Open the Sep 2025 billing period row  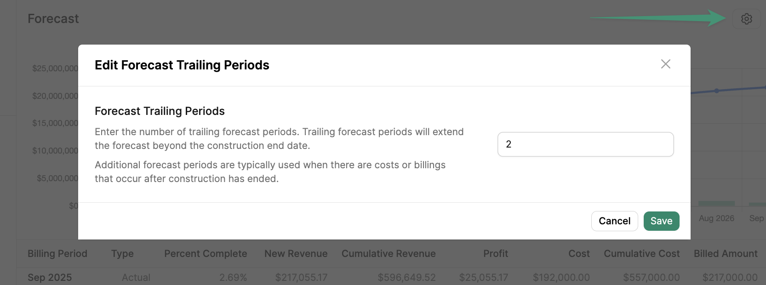(391, 277)
